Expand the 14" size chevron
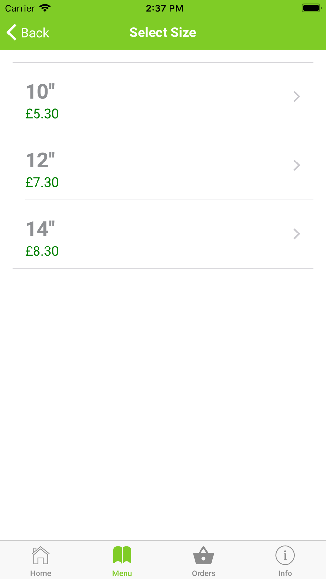 click(x=296, y=234)
